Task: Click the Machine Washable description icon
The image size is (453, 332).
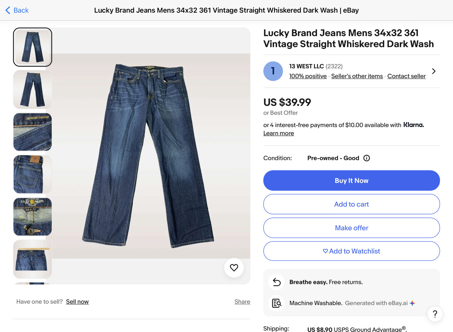Action: (x=277, y=303)
